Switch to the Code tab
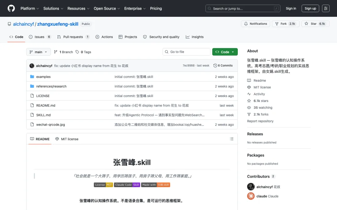 [16, 37]
